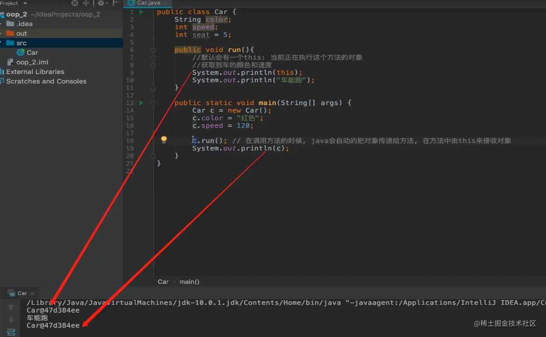The height and width of the screenshot is (337, 546).
Task: Click the 'public' keyword highlighted on line 6
Action: coord(187,50)
